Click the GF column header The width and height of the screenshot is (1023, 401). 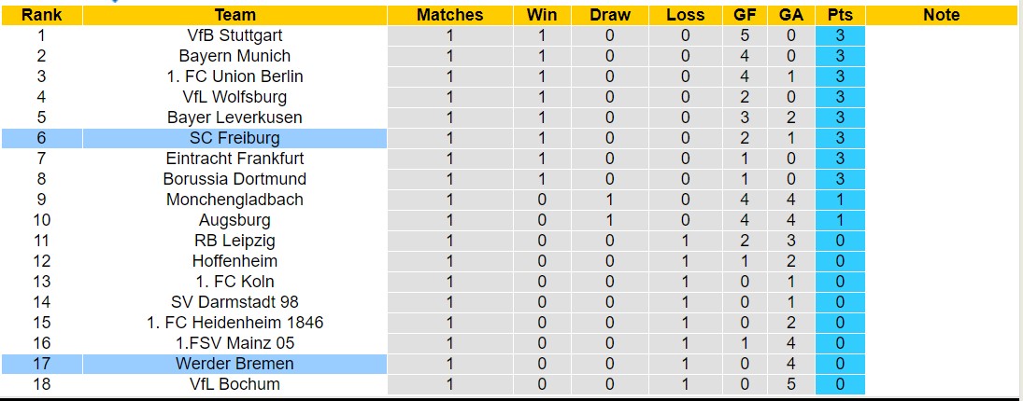tap(745, 15)
